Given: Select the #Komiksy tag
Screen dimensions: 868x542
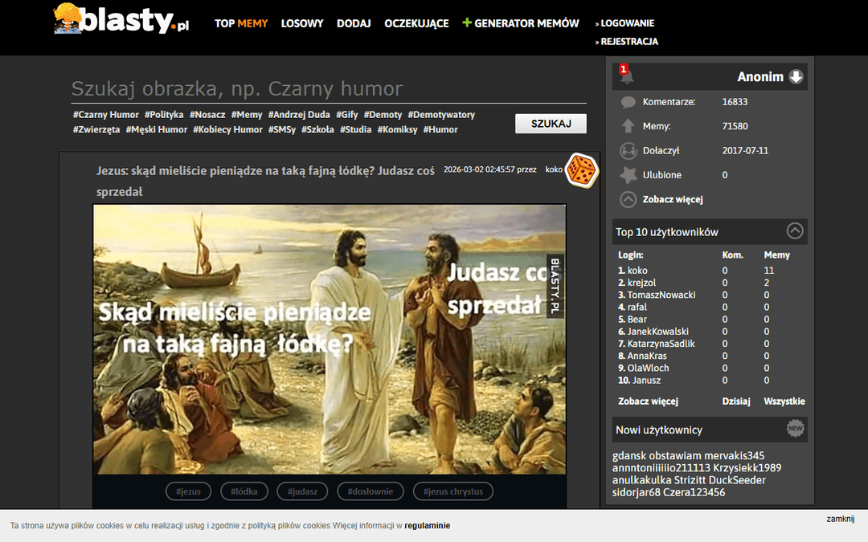Looking at the screenshot, I should pos(398,129).
